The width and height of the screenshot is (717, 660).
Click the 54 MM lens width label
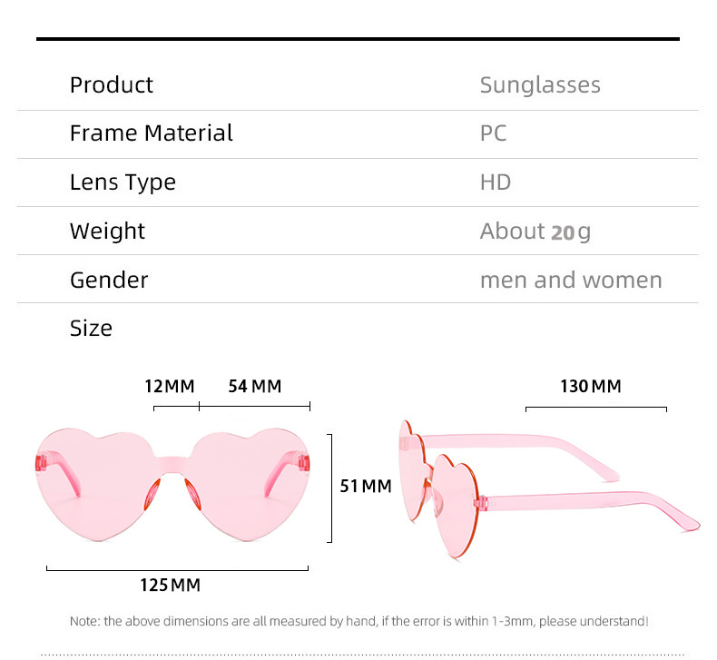tap(255, 387)
